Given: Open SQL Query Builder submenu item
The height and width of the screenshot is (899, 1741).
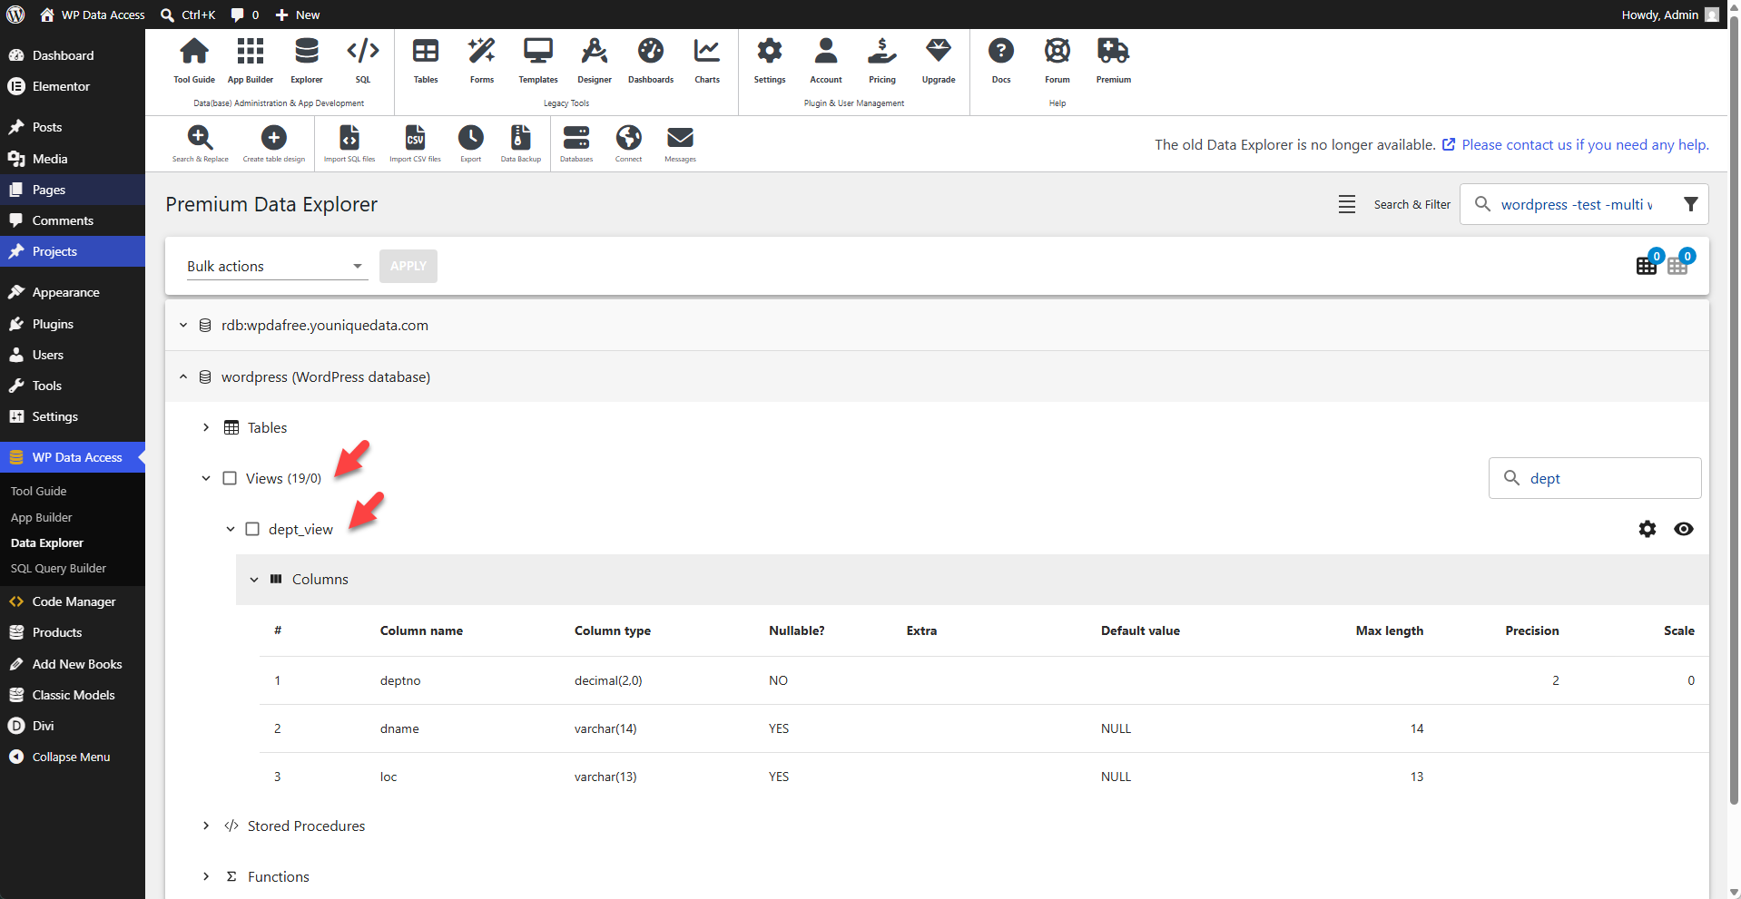Looking at the screenshot, I should pyautogui.click(x=58, y=568).
